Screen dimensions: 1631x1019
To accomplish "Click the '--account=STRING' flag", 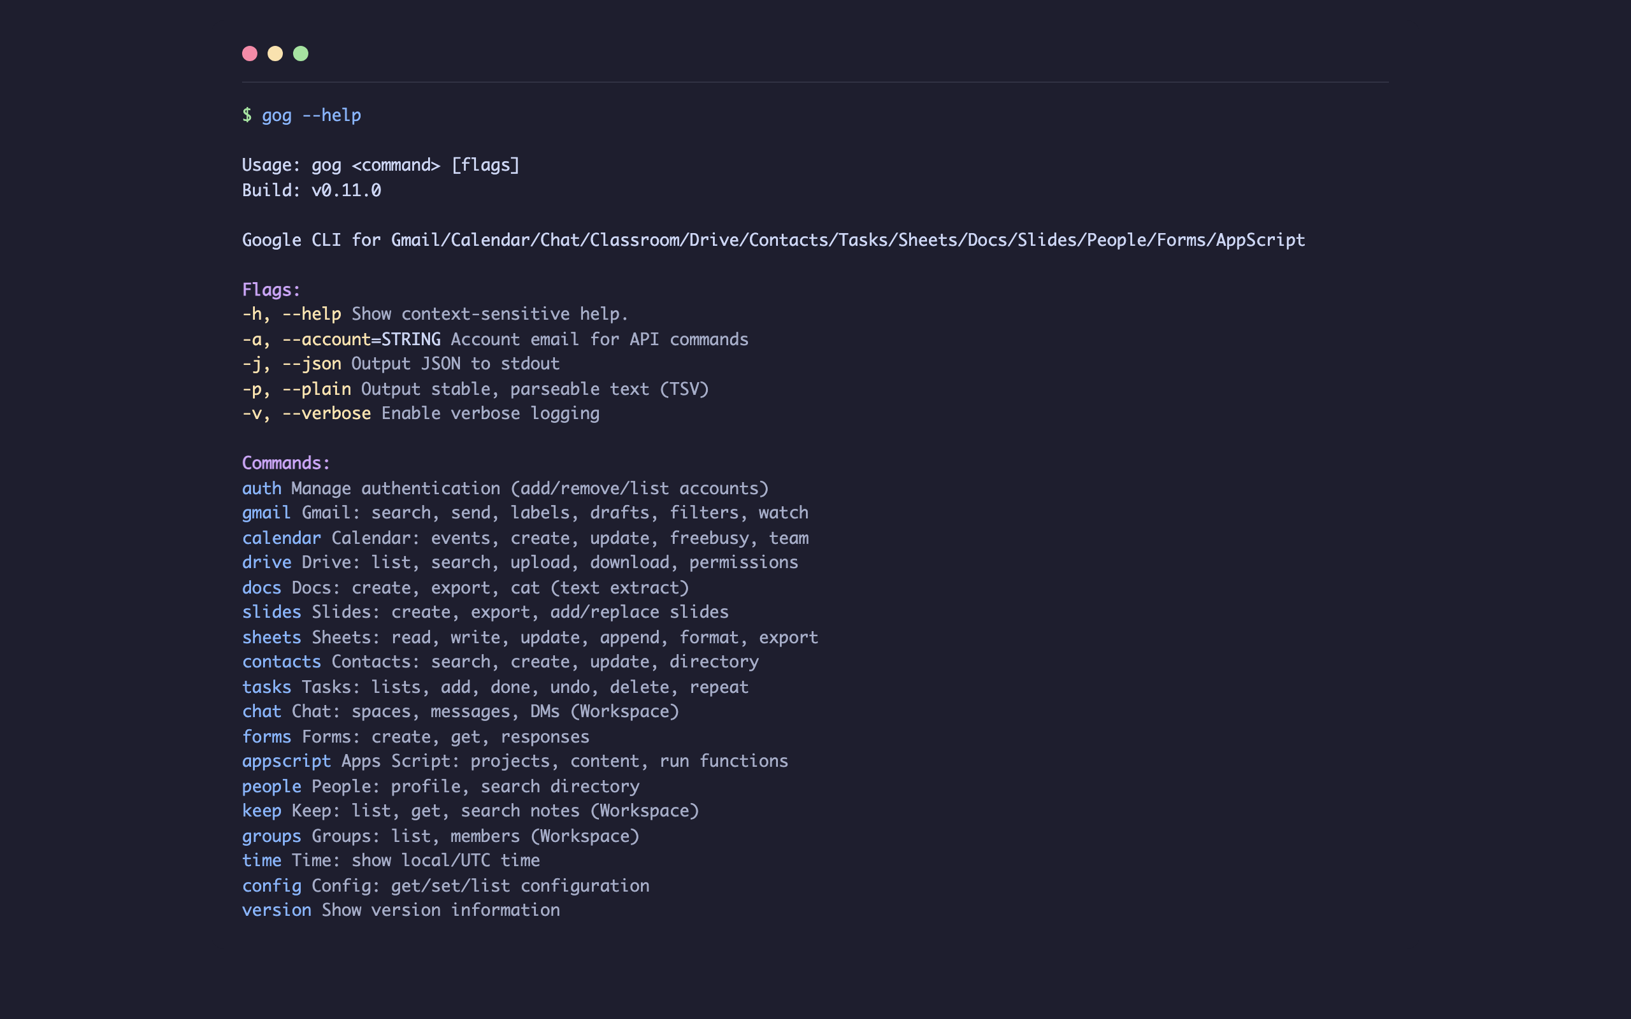I will [x=361, y=339].
